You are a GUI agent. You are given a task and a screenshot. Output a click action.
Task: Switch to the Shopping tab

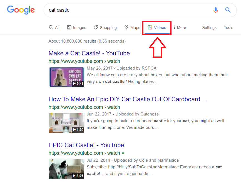click(105, 27)
